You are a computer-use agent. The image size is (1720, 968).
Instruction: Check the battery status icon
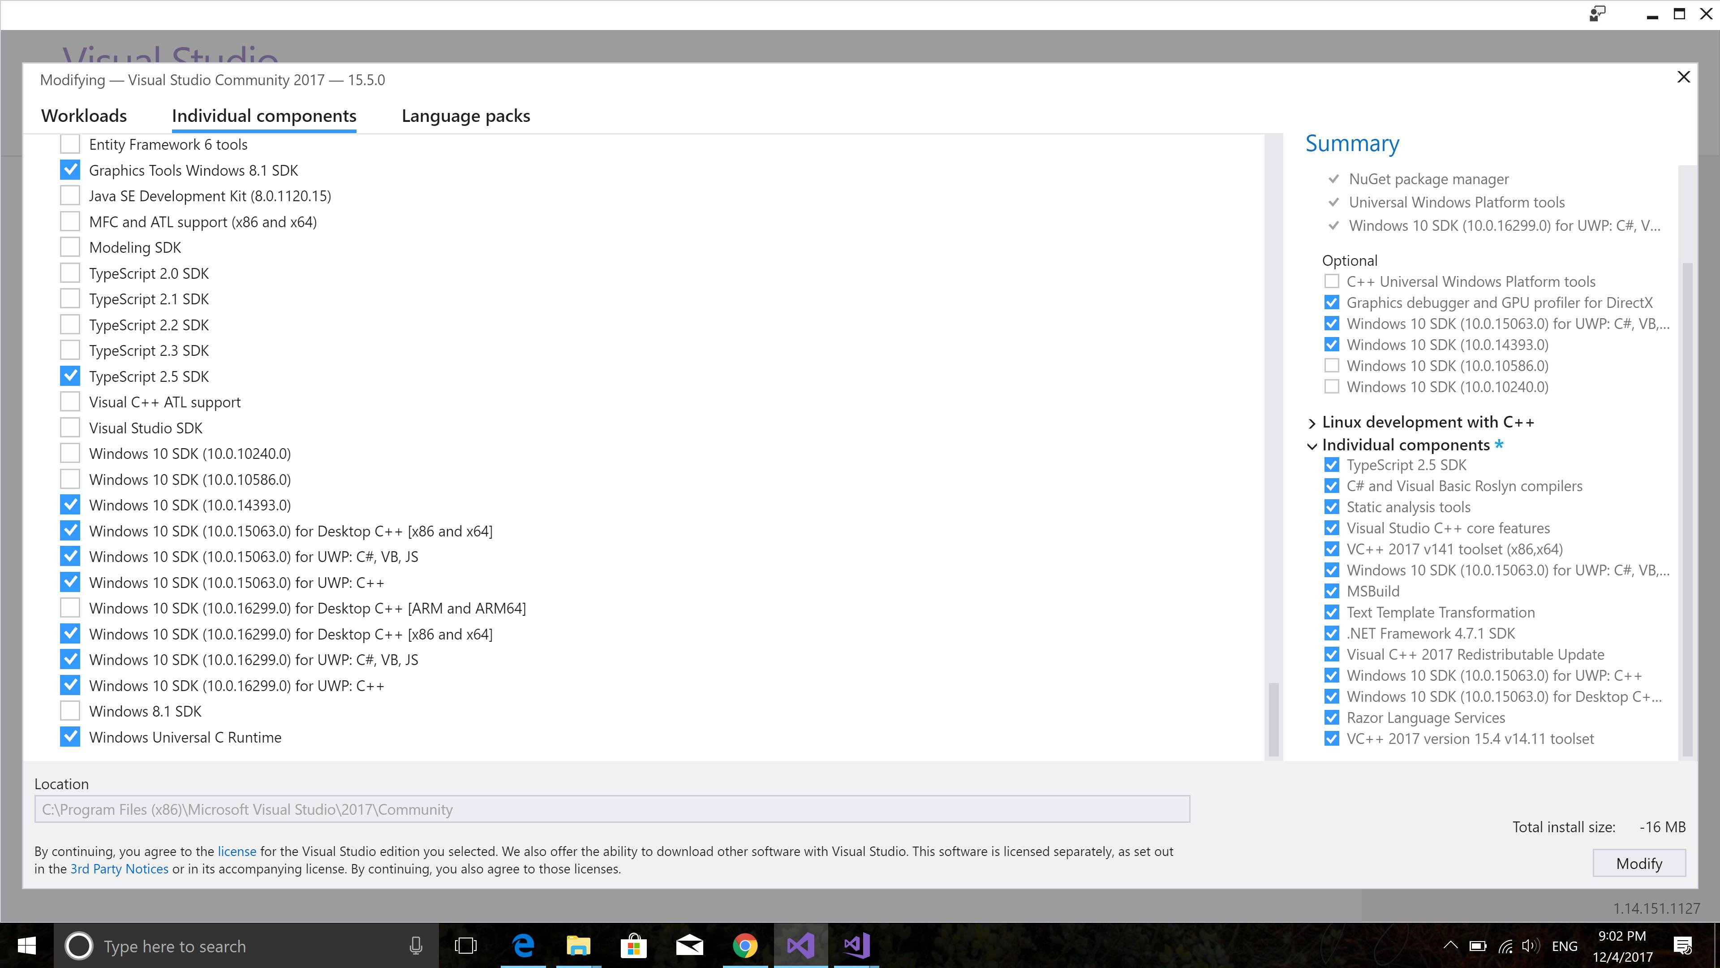(1478, 946)
